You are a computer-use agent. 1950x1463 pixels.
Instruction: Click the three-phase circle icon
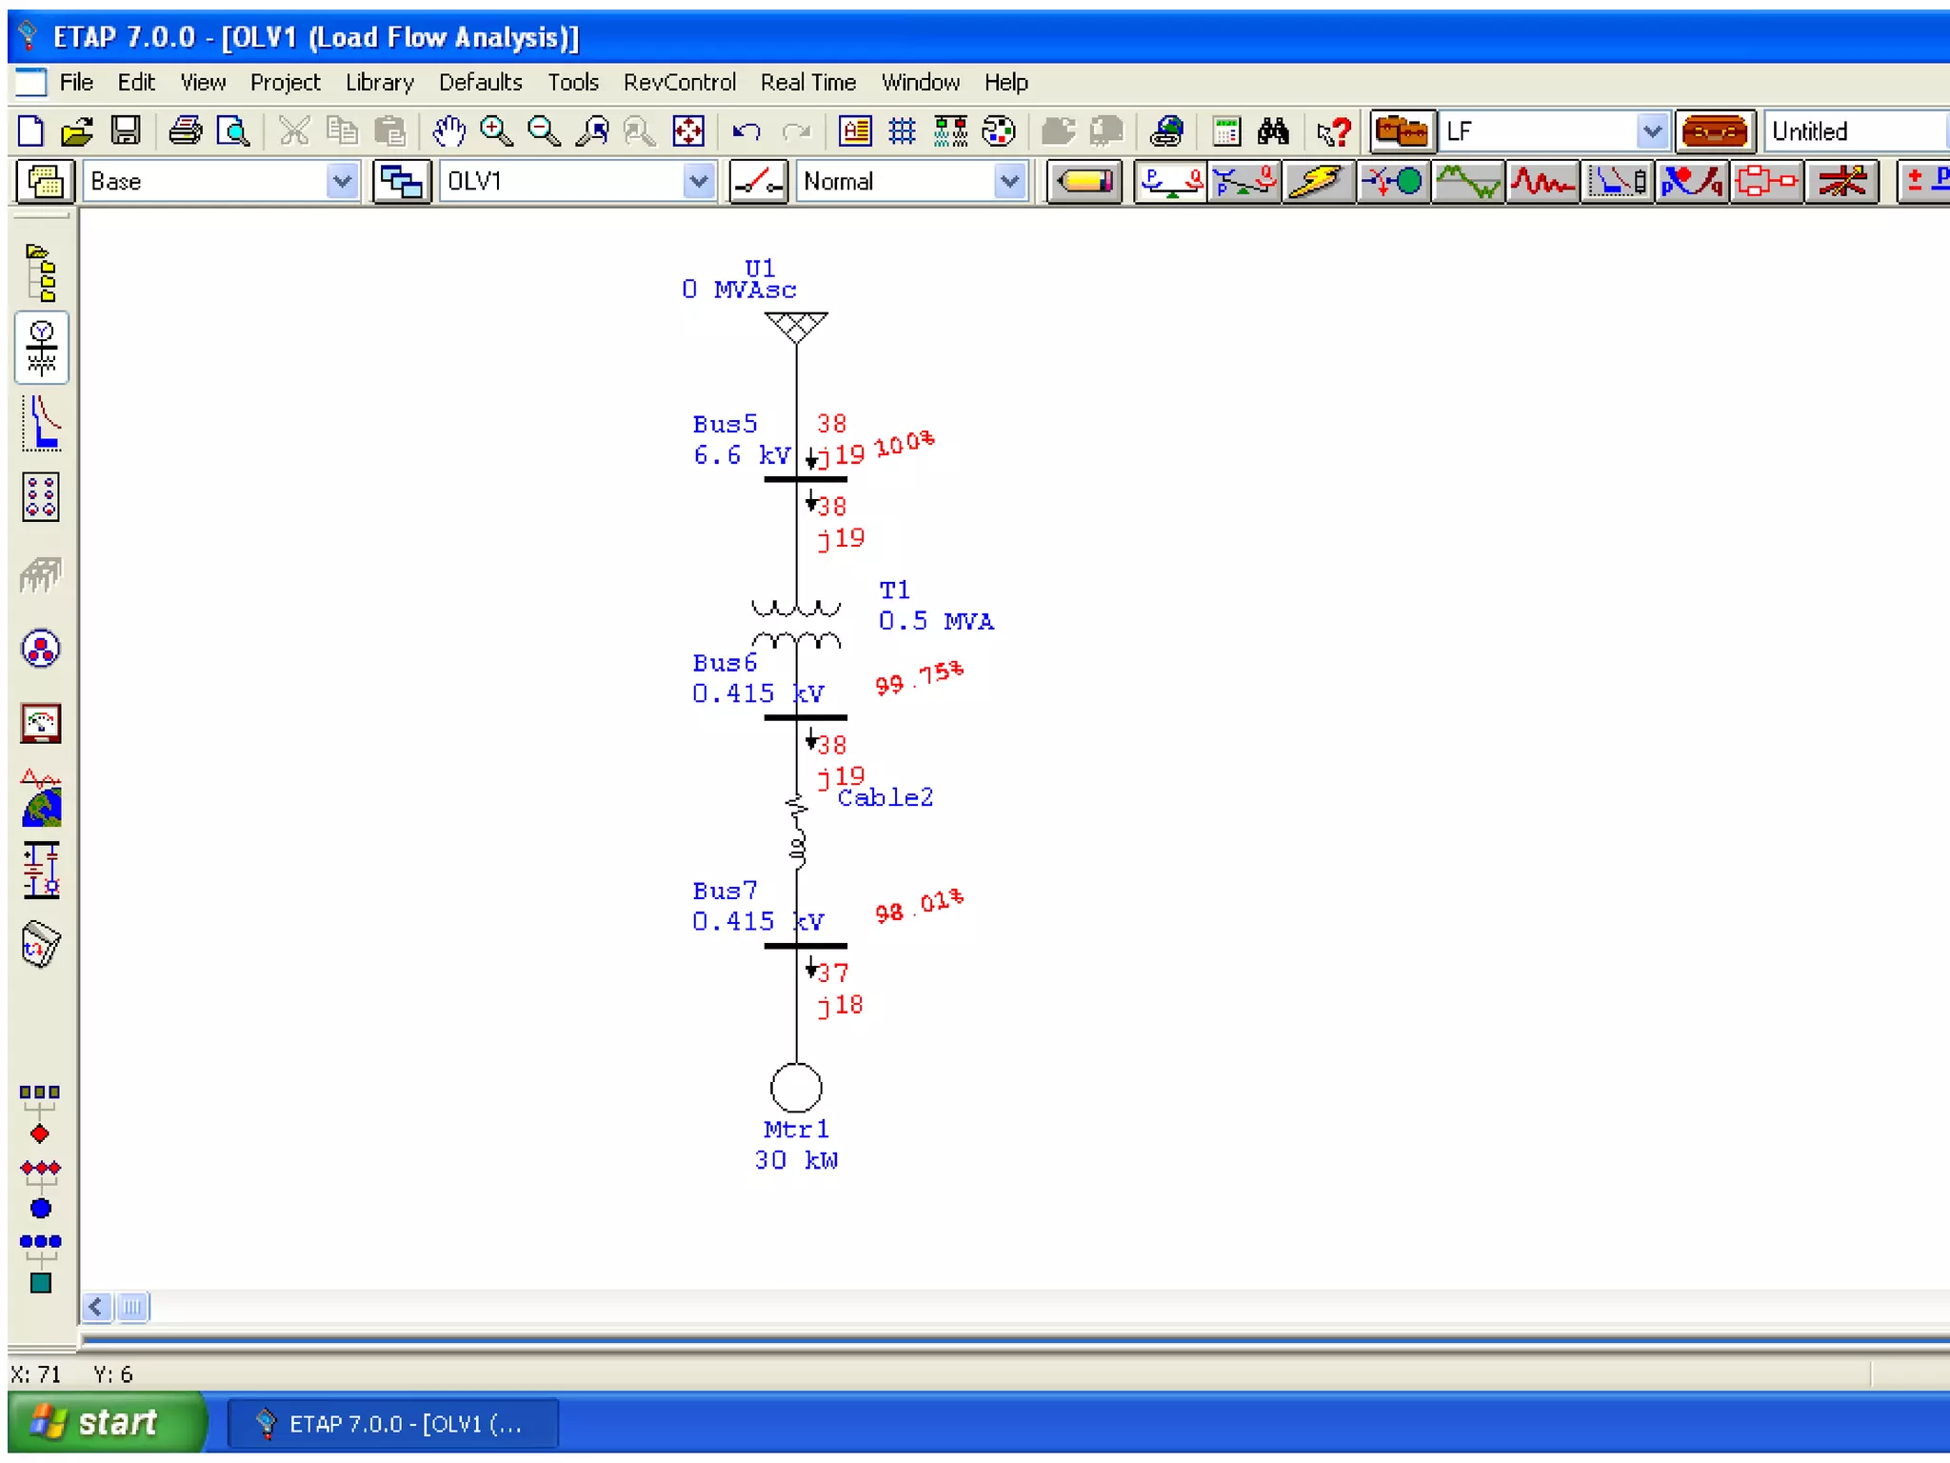pos(41,650)
